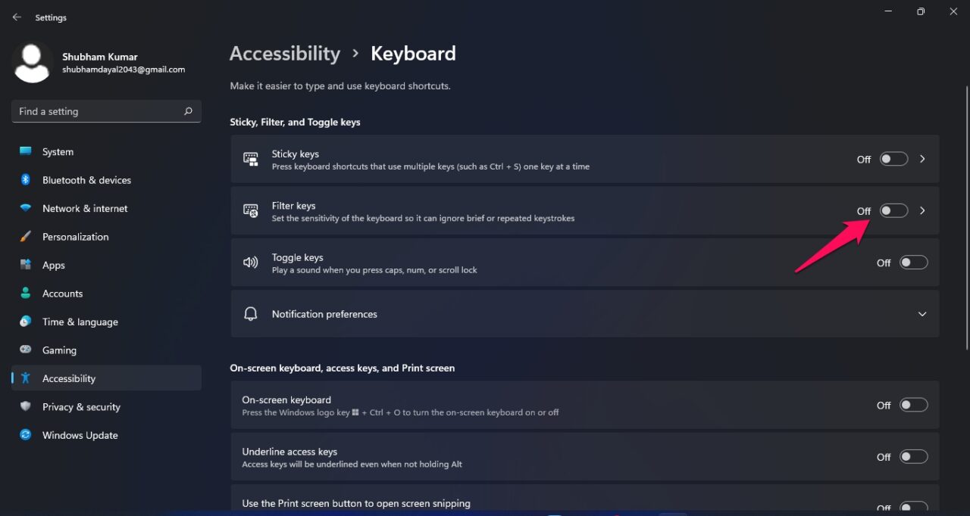Select Privacy & security in sidebar
This screenshot has width=970, height=516.
pos(81,406)
